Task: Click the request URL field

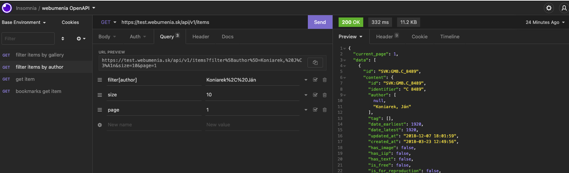Action: click(x=214, y=22)
